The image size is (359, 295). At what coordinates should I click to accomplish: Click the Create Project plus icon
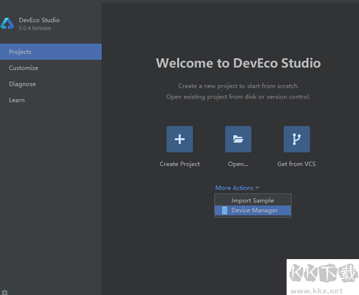pyautogui.click(x=180, y=139)
